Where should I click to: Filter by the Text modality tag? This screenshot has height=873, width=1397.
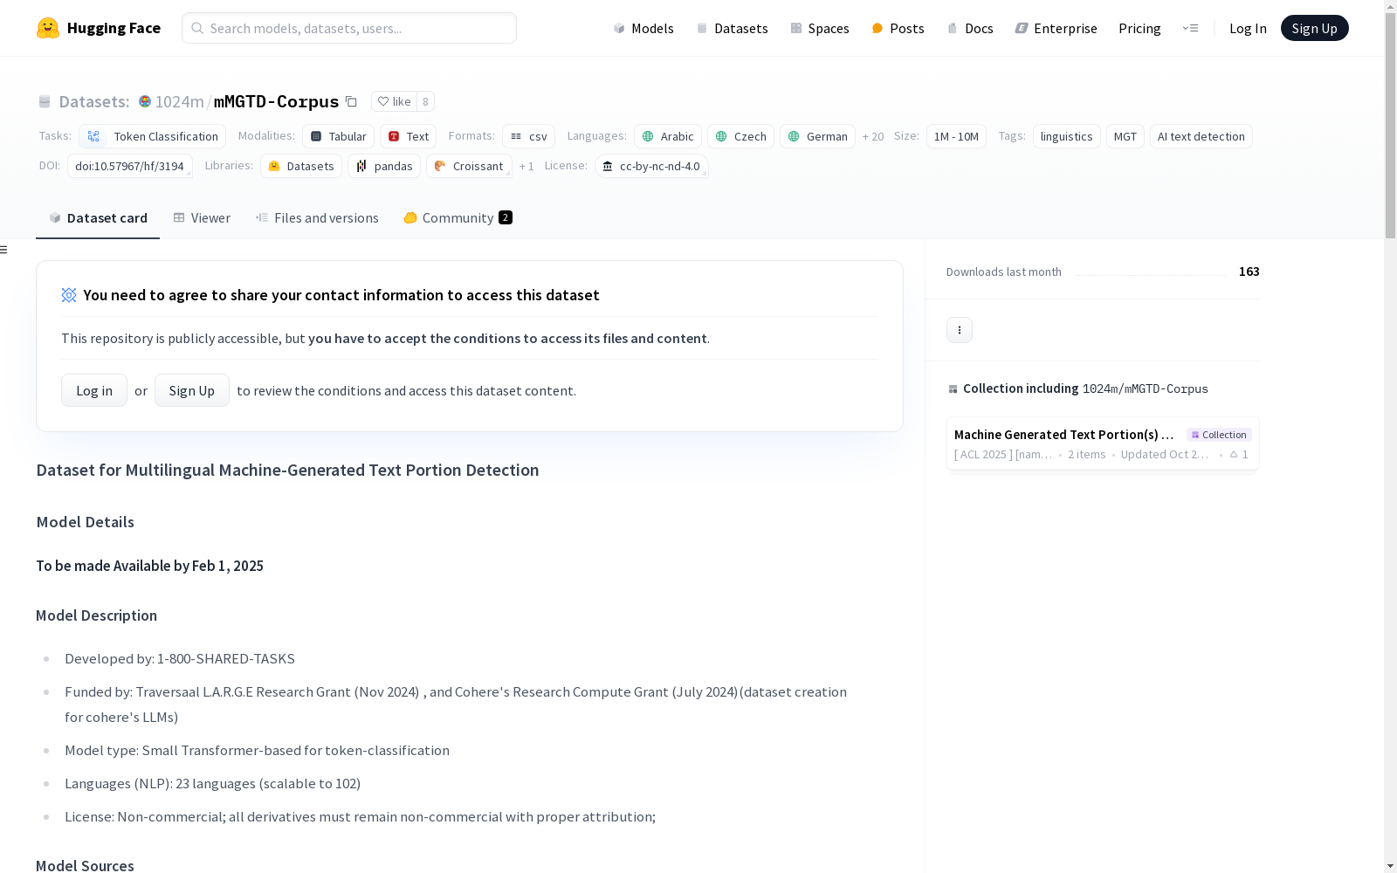point(408,136)
